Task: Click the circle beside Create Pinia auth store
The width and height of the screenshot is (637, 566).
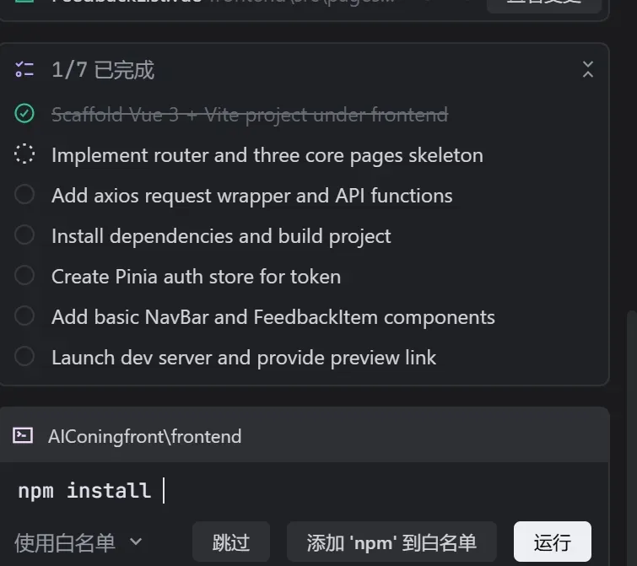Action: 24,276
